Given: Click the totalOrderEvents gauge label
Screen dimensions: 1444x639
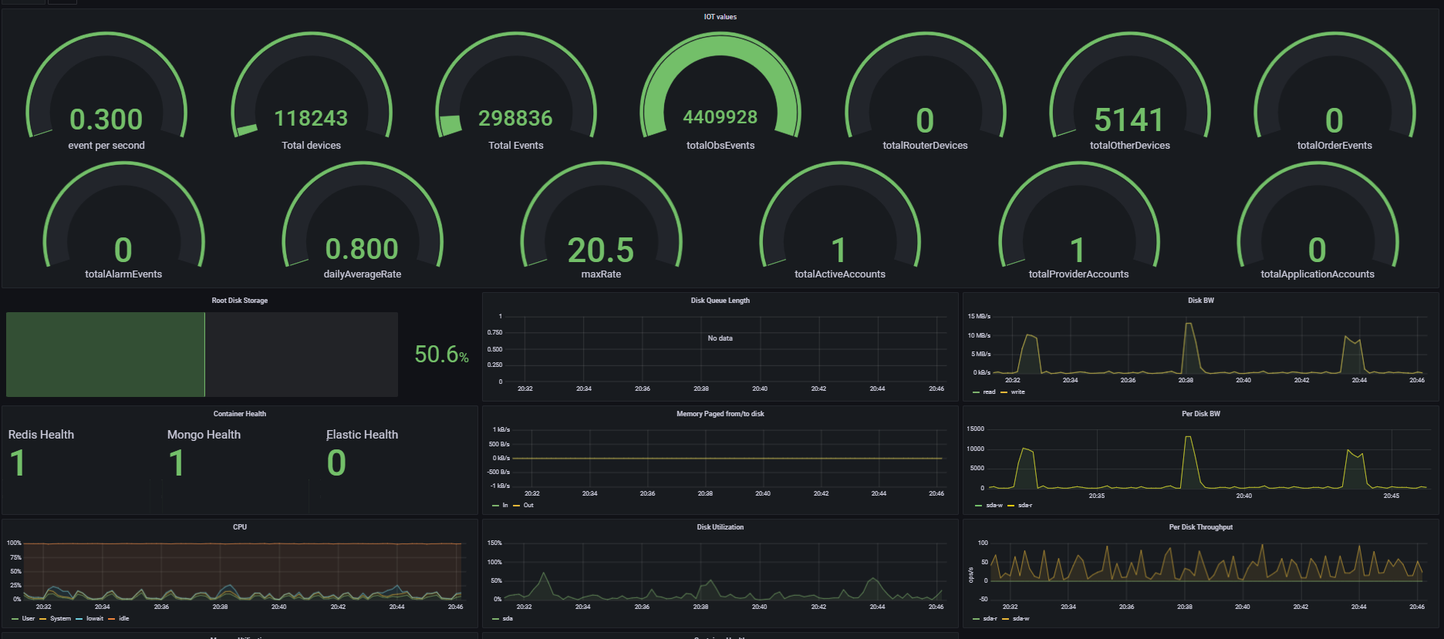Looking at the screenshot, I should coord(1334,146).
